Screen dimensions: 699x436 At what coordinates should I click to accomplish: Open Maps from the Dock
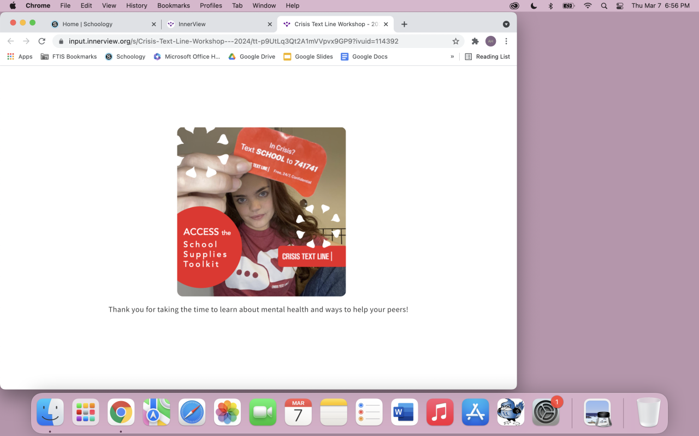[x=156, y=412]
